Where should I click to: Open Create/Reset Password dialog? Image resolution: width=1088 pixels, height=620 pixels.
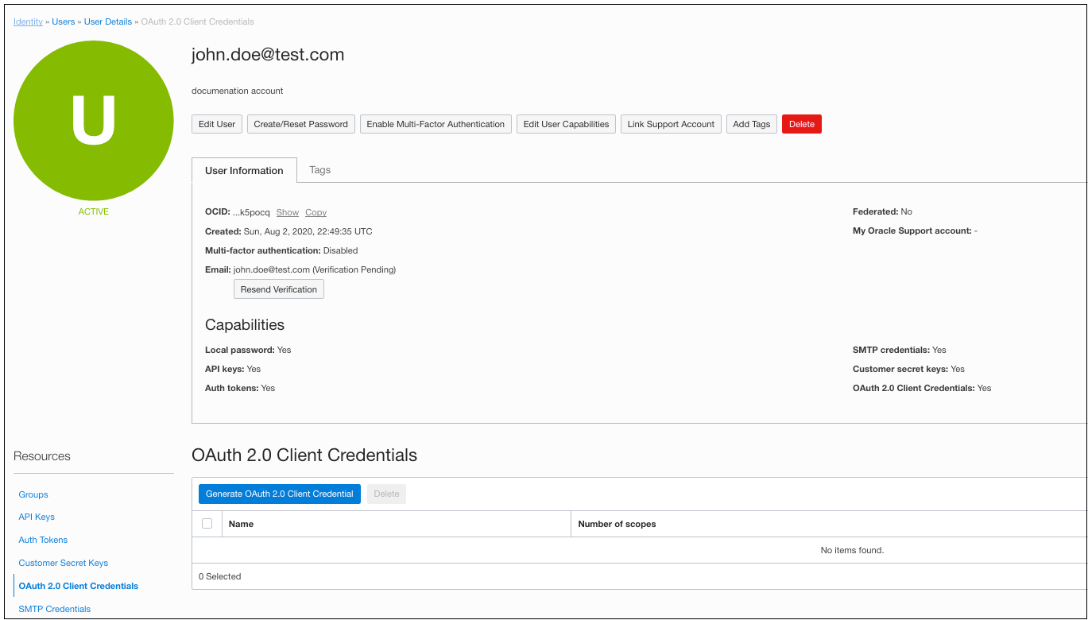tap(300, 124)
